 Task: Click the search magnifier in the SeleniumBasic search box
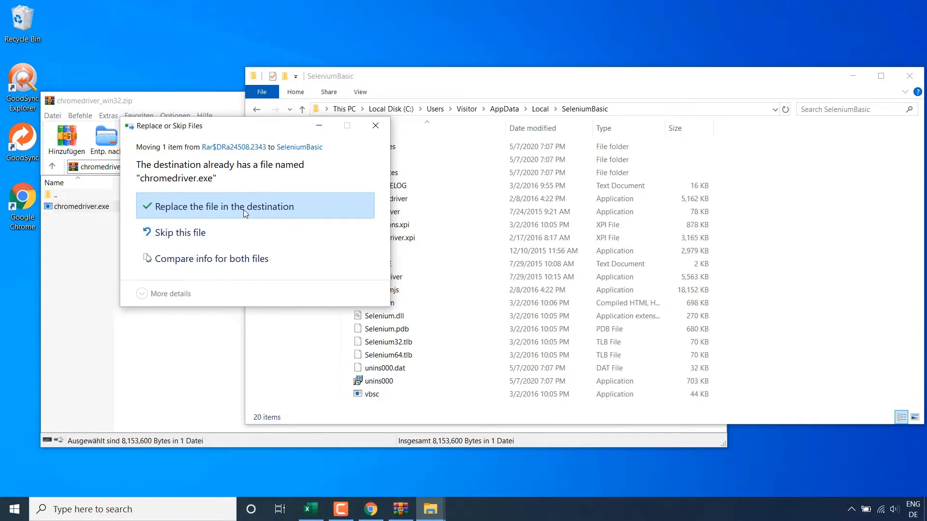click(x=910, y=109)
